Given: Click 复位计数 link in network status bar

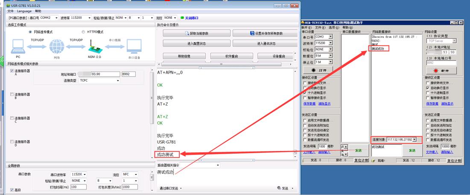Looking at the screenshot, I should tap(454, 161).
